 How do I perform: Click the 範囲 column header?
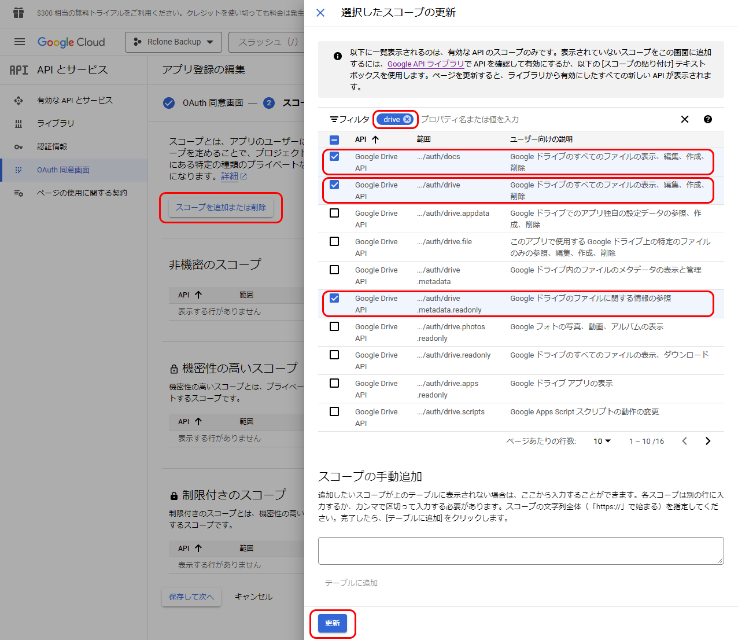[424, 139]
